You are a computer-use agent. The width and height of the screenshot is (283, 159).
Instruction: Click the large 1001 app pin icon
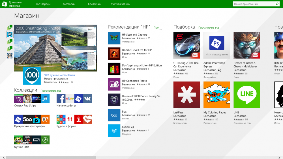pyautogui.click(x=32, y=76)
